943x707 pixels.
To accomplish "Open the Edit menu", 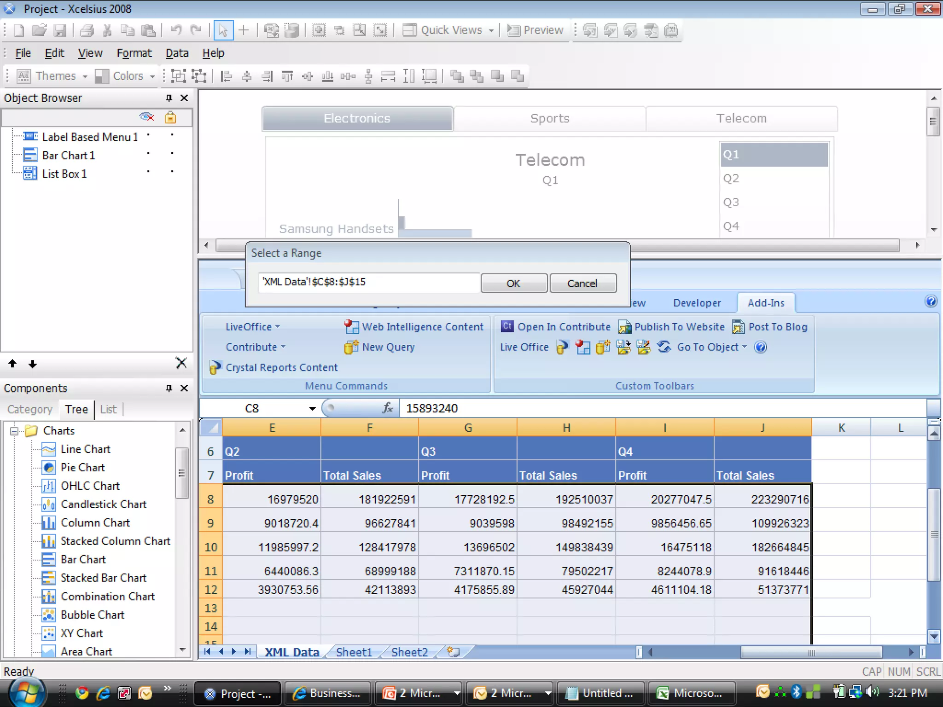I will [x=54, y=53].
